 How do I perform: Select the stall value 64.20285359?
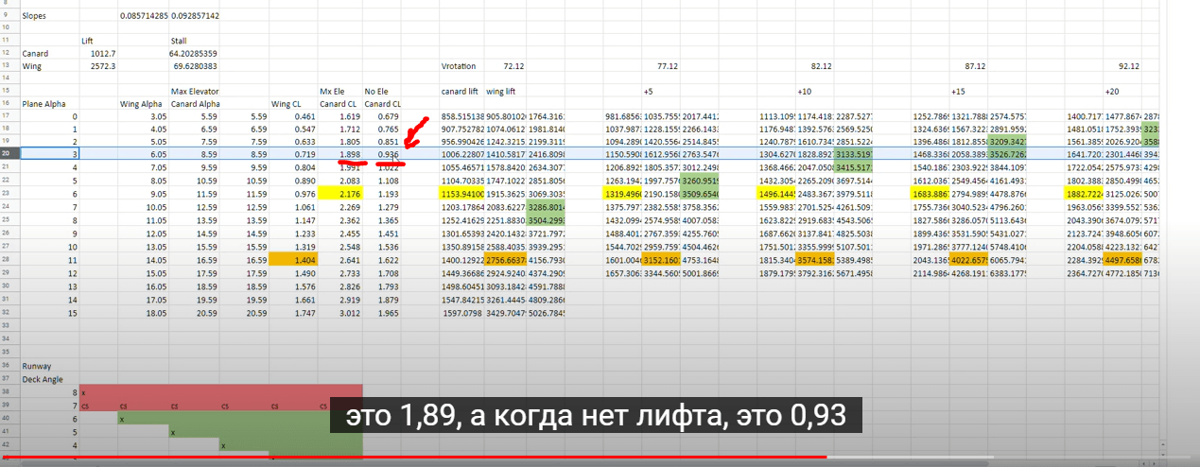[x=194, y=54]
